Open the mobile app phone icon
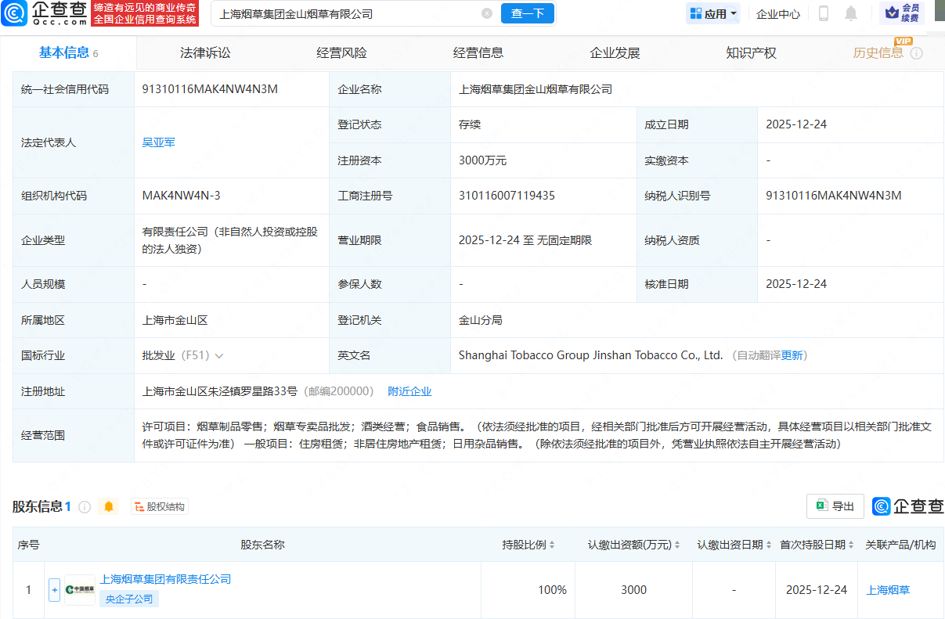945x619 pixels. (824, 13)
